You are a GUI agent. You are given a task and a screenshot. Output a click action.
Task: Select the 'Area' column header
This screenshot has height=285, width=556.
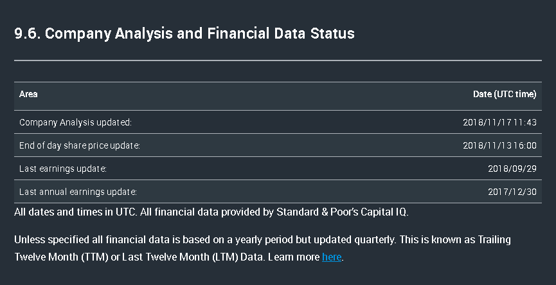pyautogui.click(x=28, y=94)
